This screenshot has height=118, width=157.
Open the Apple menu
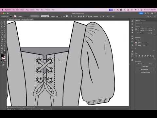click(x=2, y=10)
